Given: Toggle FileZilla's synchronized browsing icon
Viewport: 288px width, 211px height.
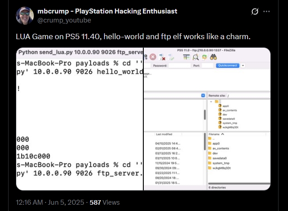Looking at the screenshot, I should [x=205, y=57].
